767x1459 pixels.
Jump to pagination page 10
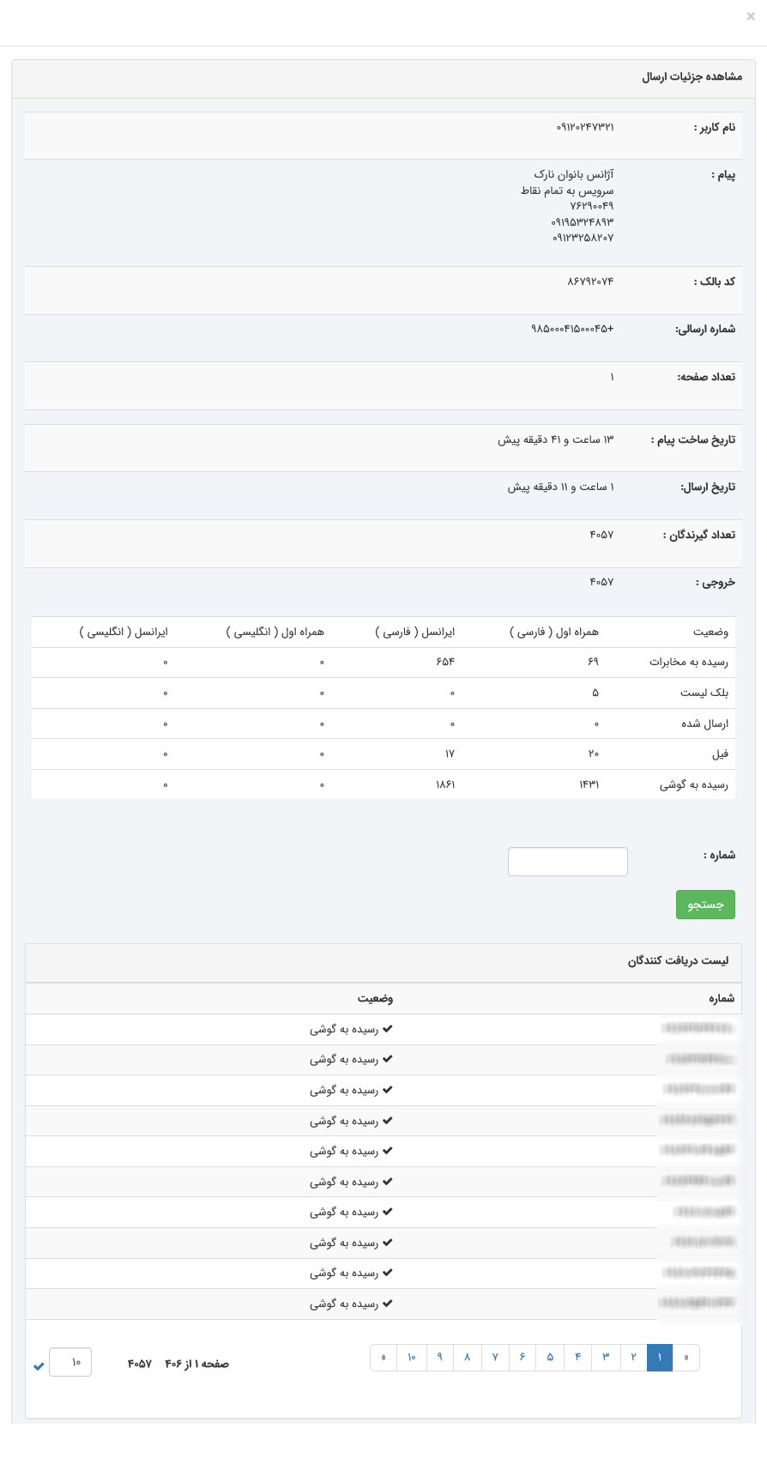(x=411, y=1358)
